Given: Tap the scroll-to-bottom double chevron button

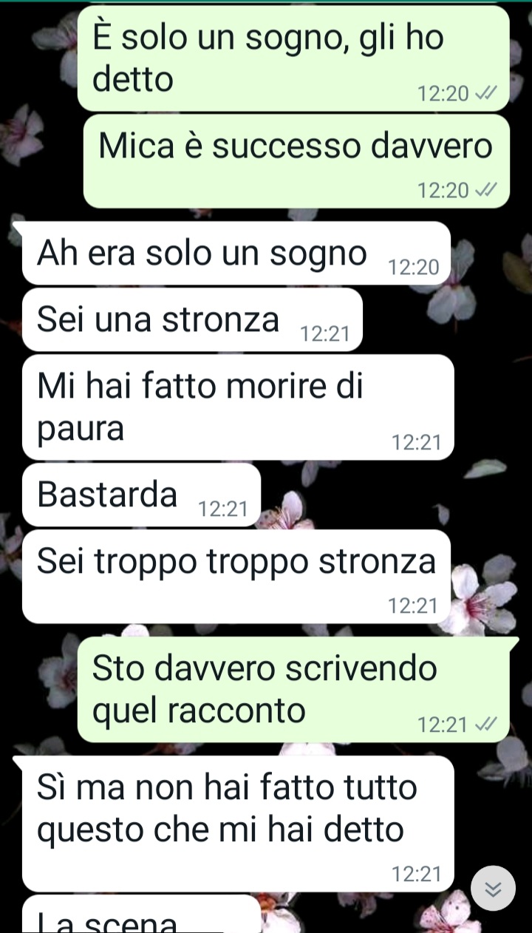Looking at the screenshot, I should click(493, 888).
